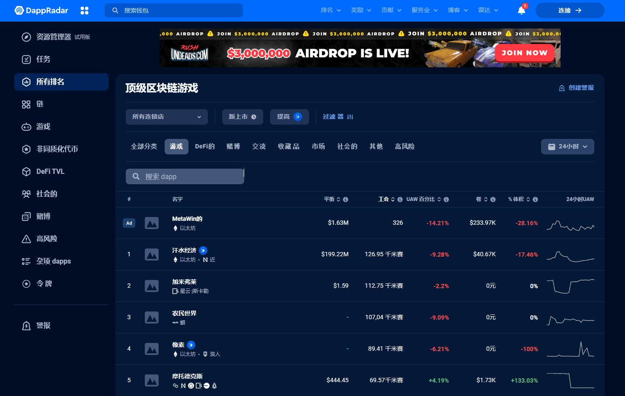
Task: Select the 交流 category tab
Action: 259,147
